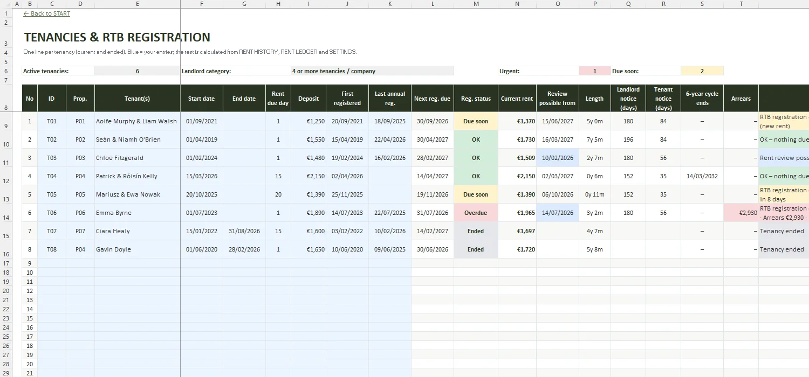
Task: Select ID cell T06
Action: coord(52,213)
